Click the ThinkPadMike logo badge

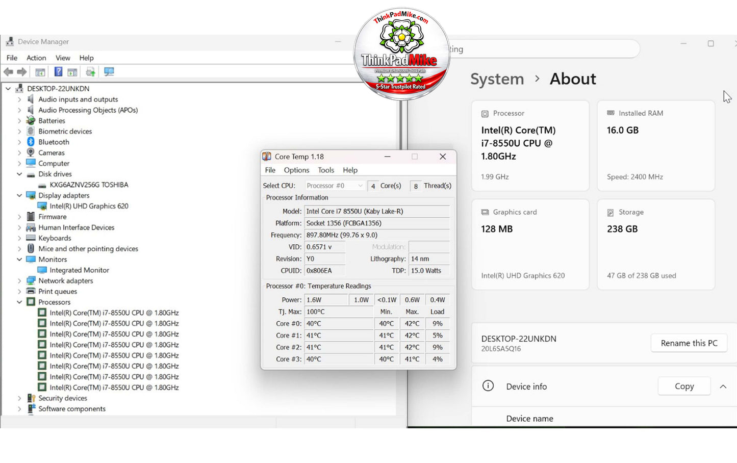tap(402, 54)
